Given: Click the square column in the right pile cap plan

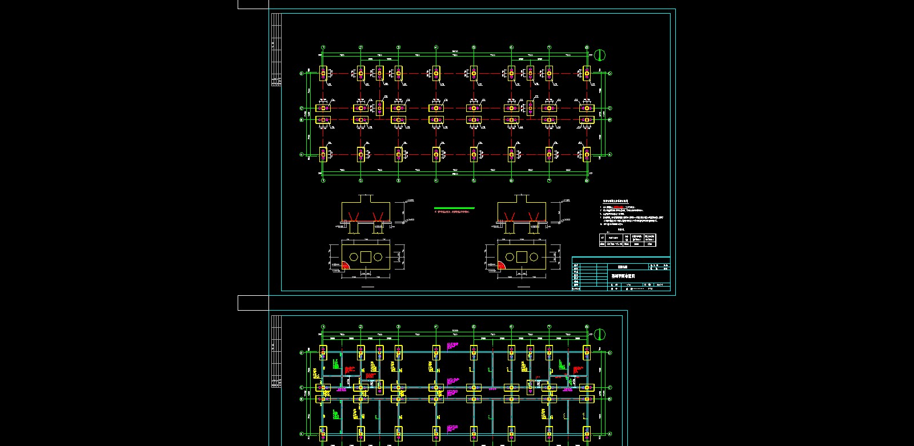Looking at the screenshot, I should (x=522, y=258).
